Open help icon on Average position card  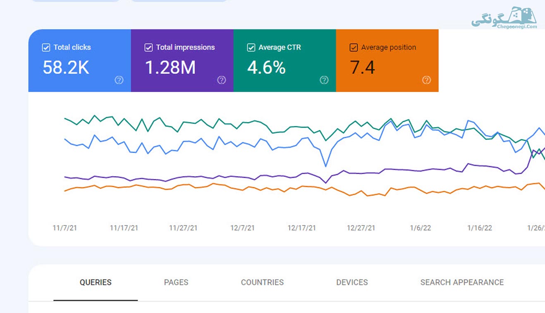tap(427, 80)
